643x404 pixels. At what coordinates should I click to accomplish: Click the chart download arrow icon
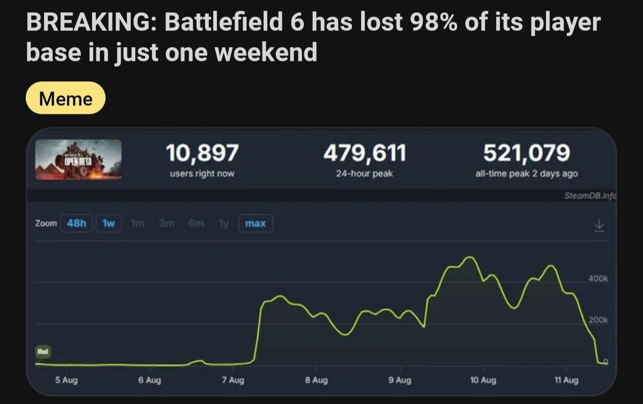click(599, 224)
